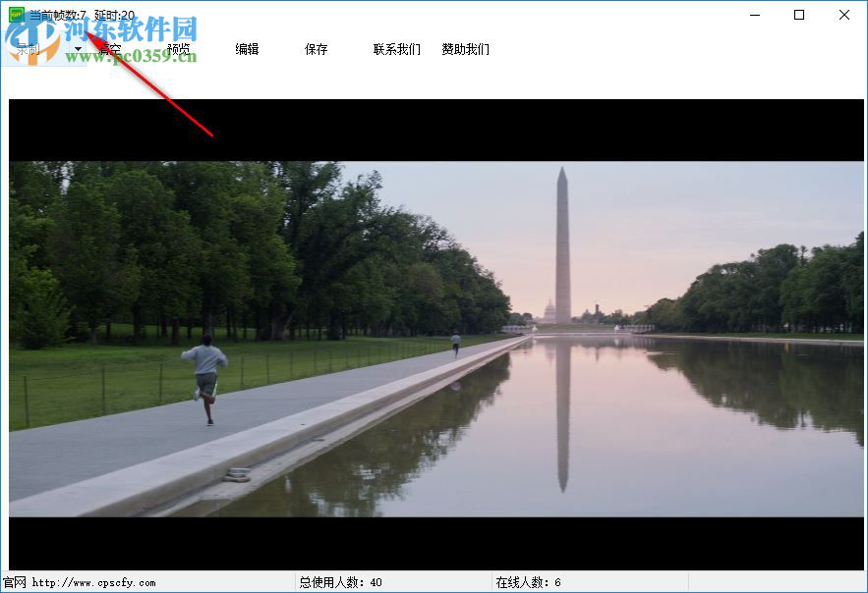Open the 赞助我们 sponsorship option
This screenshot has height=593, width=868.
(464, 48)
